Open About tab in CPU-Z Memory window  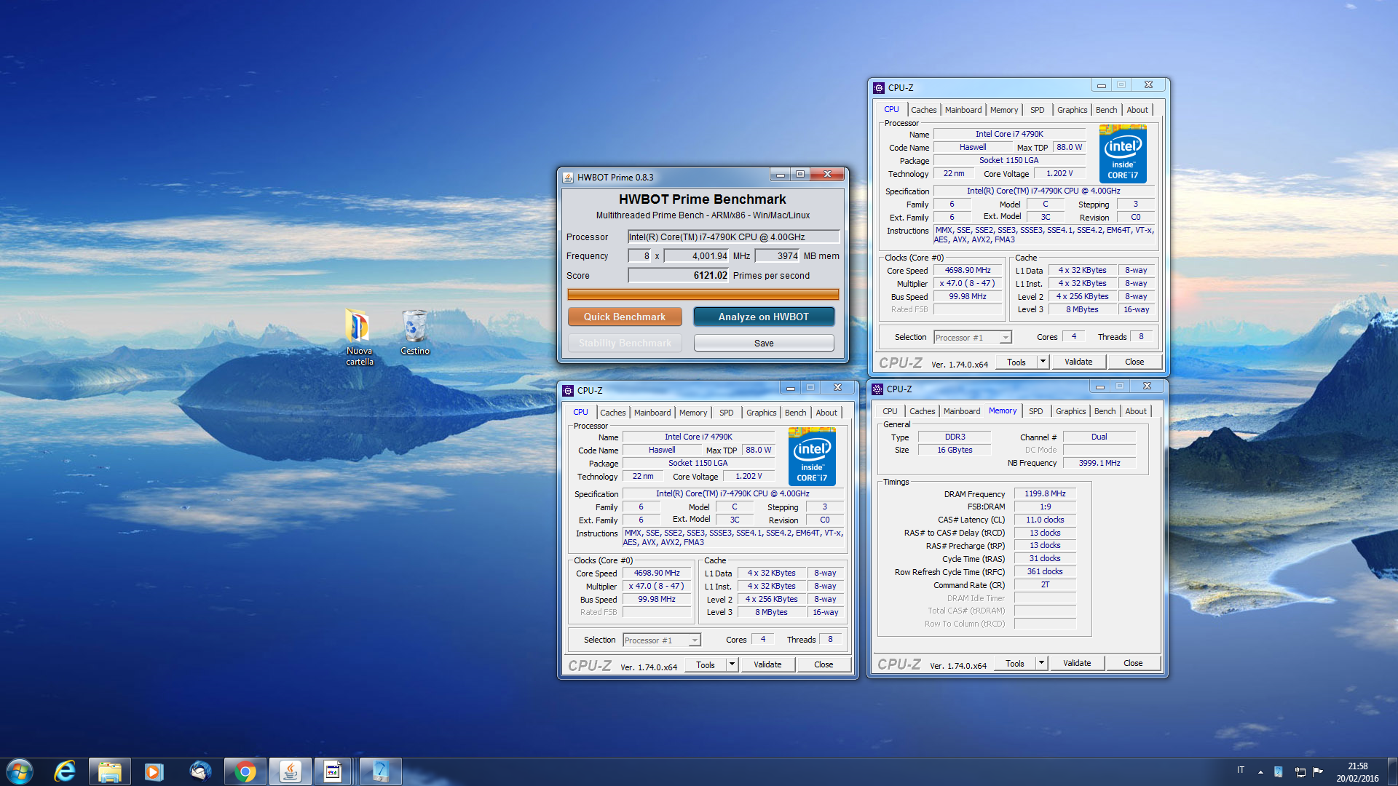tap(1136, 411)
